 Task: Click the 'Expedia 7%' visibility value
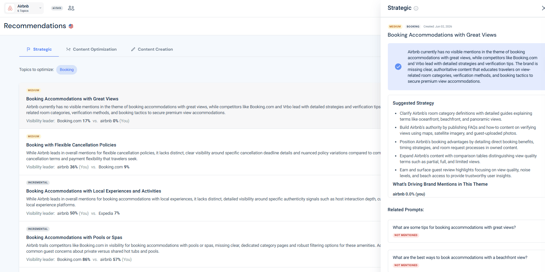click(109, 213)
